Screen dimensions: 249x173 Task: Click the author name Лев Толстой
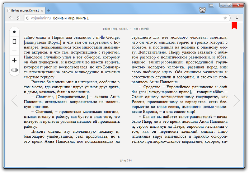pos(141,29)
